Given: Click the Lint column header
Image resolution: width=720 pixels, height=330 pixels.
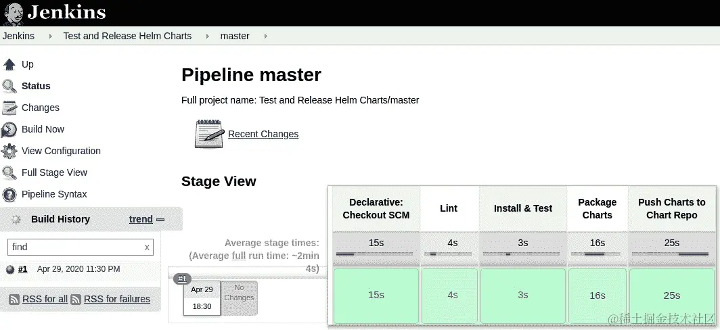Looking at the screenshot, I should (449, 208).
